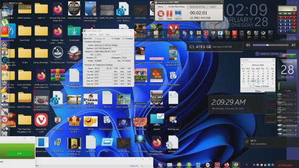Expand the Select CPU dropdown in Core Temp

(102, 38)
